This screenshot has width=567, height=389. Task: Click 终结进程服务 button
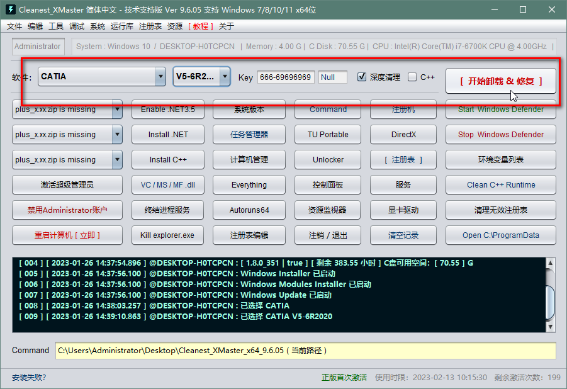[x=168, y=210]
